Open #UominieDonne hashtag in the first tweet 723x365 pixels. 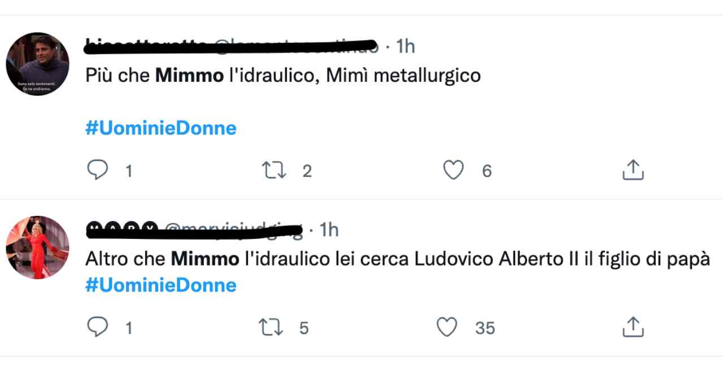pos(161,128)
